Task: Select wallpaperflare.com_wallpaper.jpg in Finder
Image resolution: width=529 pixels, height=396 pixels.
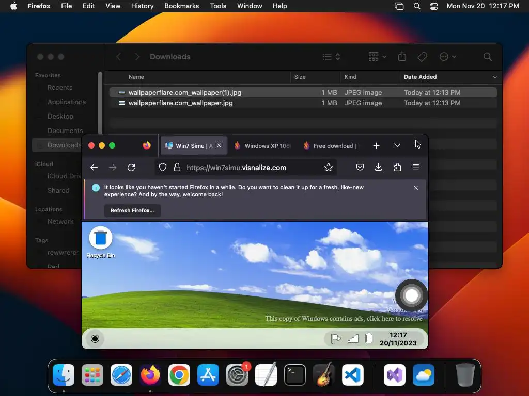Action: (x=303, y=103)
